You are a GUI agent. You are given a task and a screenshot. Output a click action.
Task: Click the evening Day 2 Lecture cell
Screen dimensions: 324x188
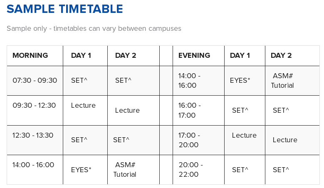pos(285,140)
